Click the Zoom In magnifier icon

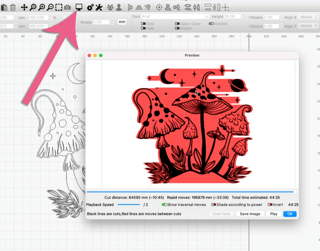pos(41,7)
